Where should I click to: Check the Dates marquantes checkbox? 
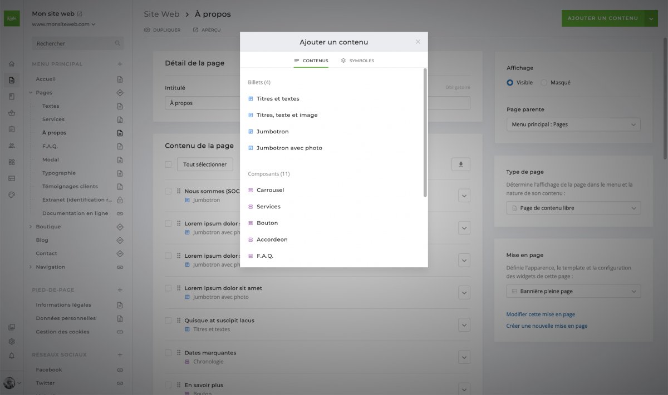tap(168, 353)
